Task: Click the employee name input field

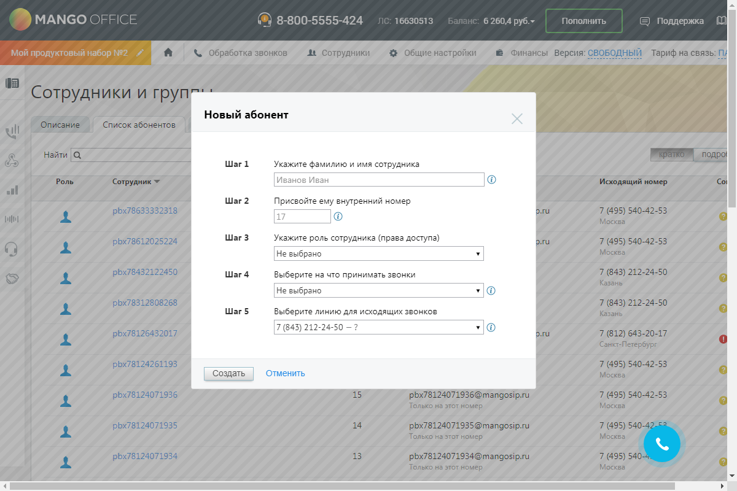Action: pyautogui.click(x=378, y=180)
